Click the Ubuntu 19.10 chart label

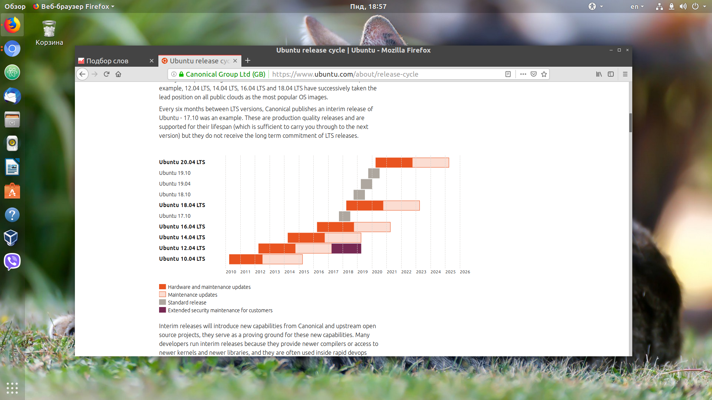click(175, 173)
